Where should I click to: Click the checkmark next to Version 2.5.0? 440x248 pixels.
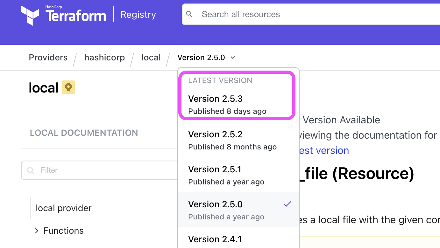(287, 204)
